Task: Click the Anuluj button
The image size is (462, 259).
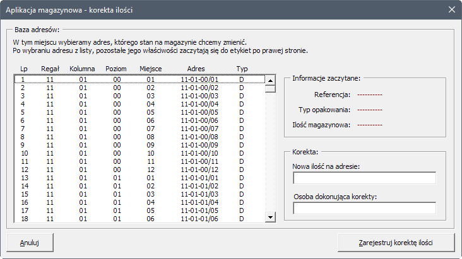Action: click(x=30, y=243)
